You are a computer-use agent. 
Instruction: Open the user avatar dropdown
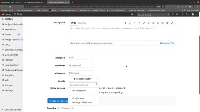[194, 14]
